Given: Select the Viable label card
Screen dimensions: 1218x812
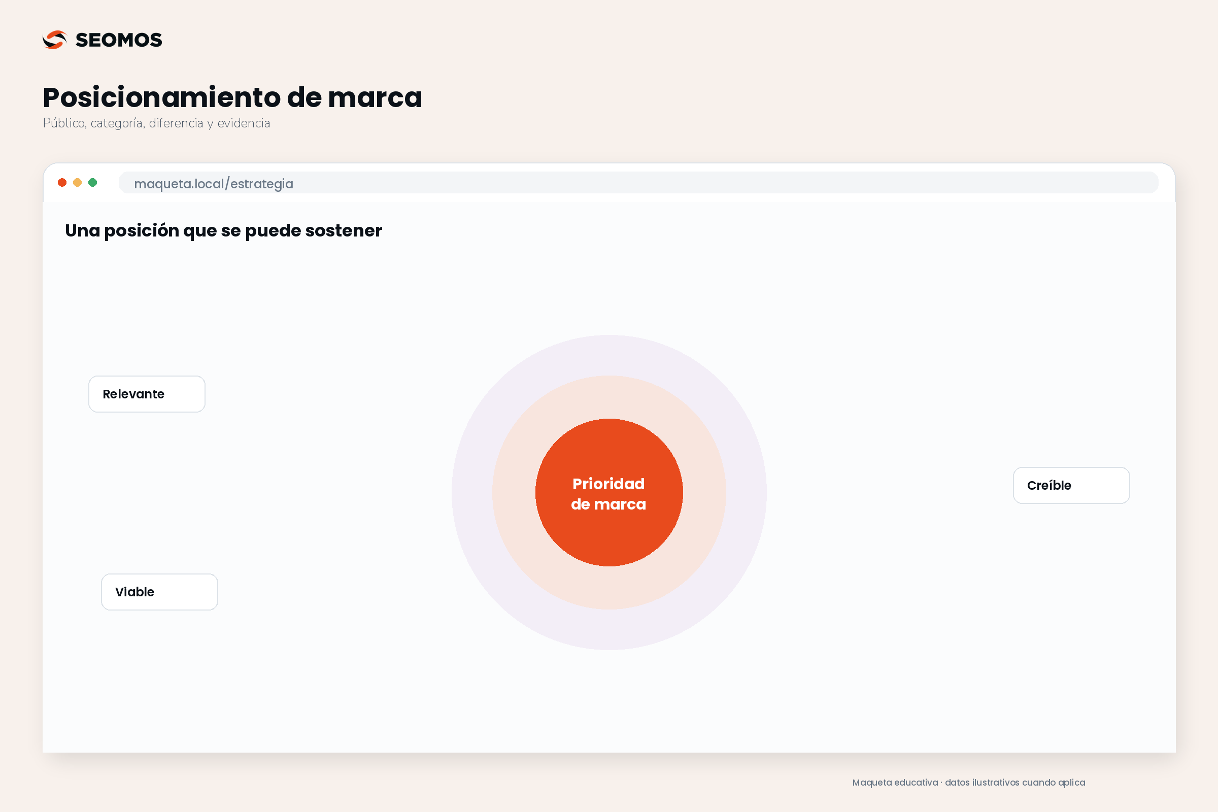Looking at the screenshot, I should point(159,592).
